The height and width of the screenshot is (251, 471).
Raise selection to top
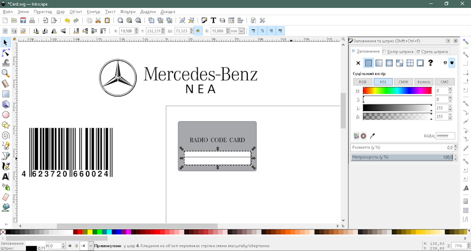tap(103, 31)
